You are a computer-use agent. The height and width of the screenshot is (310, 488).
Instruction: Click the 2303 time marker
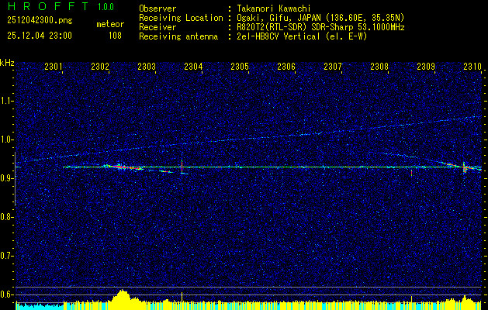pos(147,67)
